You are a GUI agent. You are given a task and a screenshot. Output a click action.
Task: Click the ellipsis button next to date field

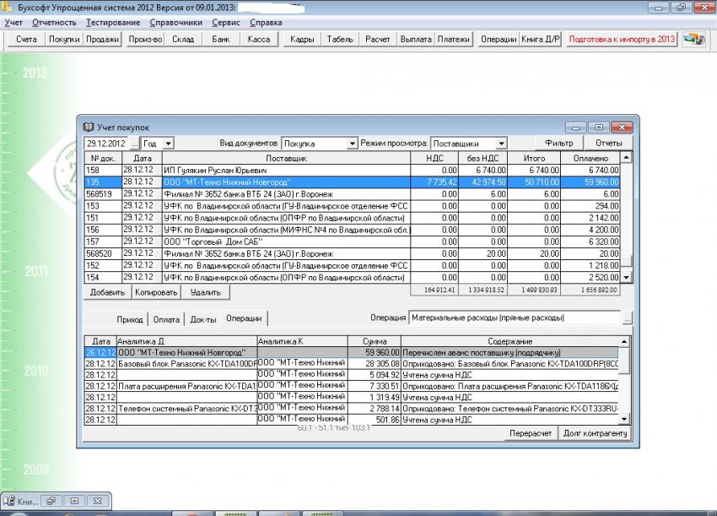[x=133, y=144]
